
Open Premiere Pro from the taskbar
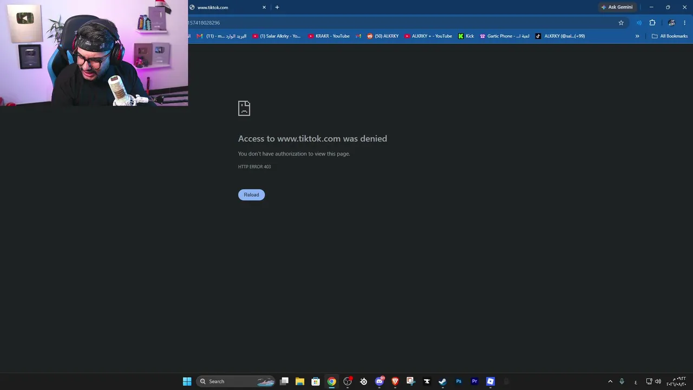click(x=474, y=381)
